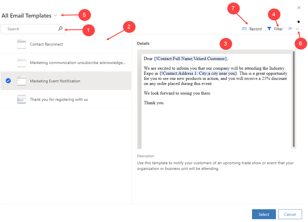Click the template preview scrollbar
Viewport: 308px width, 222px height.
coord(294,99)
